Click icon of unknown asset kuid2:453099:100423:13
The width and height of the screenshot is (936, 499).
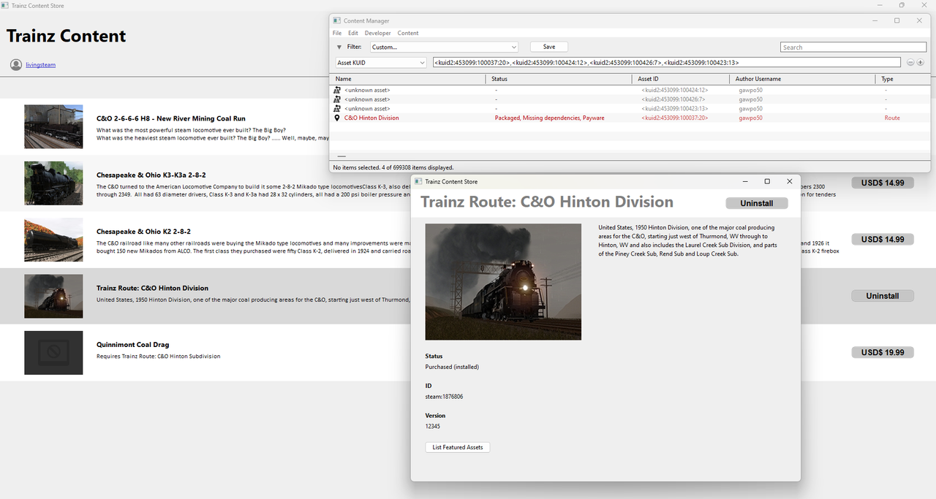[x=337, y=109]
